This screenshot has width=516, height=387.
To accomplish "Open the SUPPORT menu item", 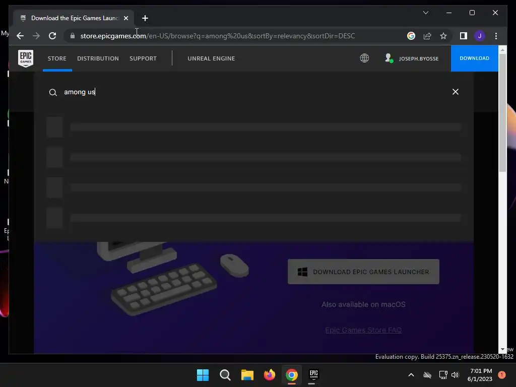I will (143, 58).
